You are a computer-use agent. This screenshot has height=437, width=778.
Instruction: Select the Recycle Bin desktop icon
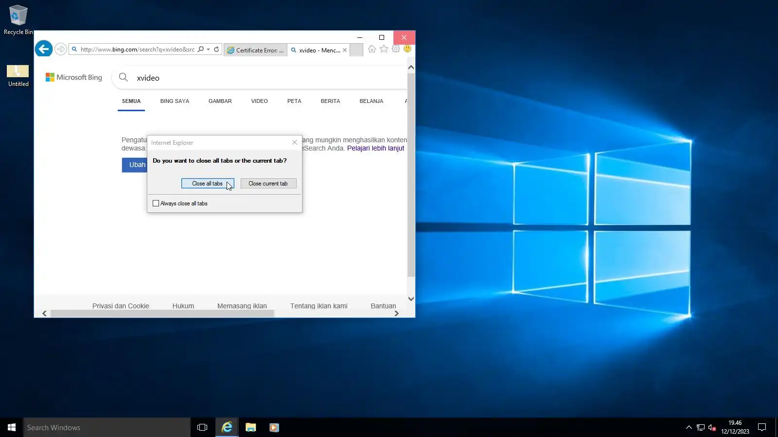coord(18,20)
